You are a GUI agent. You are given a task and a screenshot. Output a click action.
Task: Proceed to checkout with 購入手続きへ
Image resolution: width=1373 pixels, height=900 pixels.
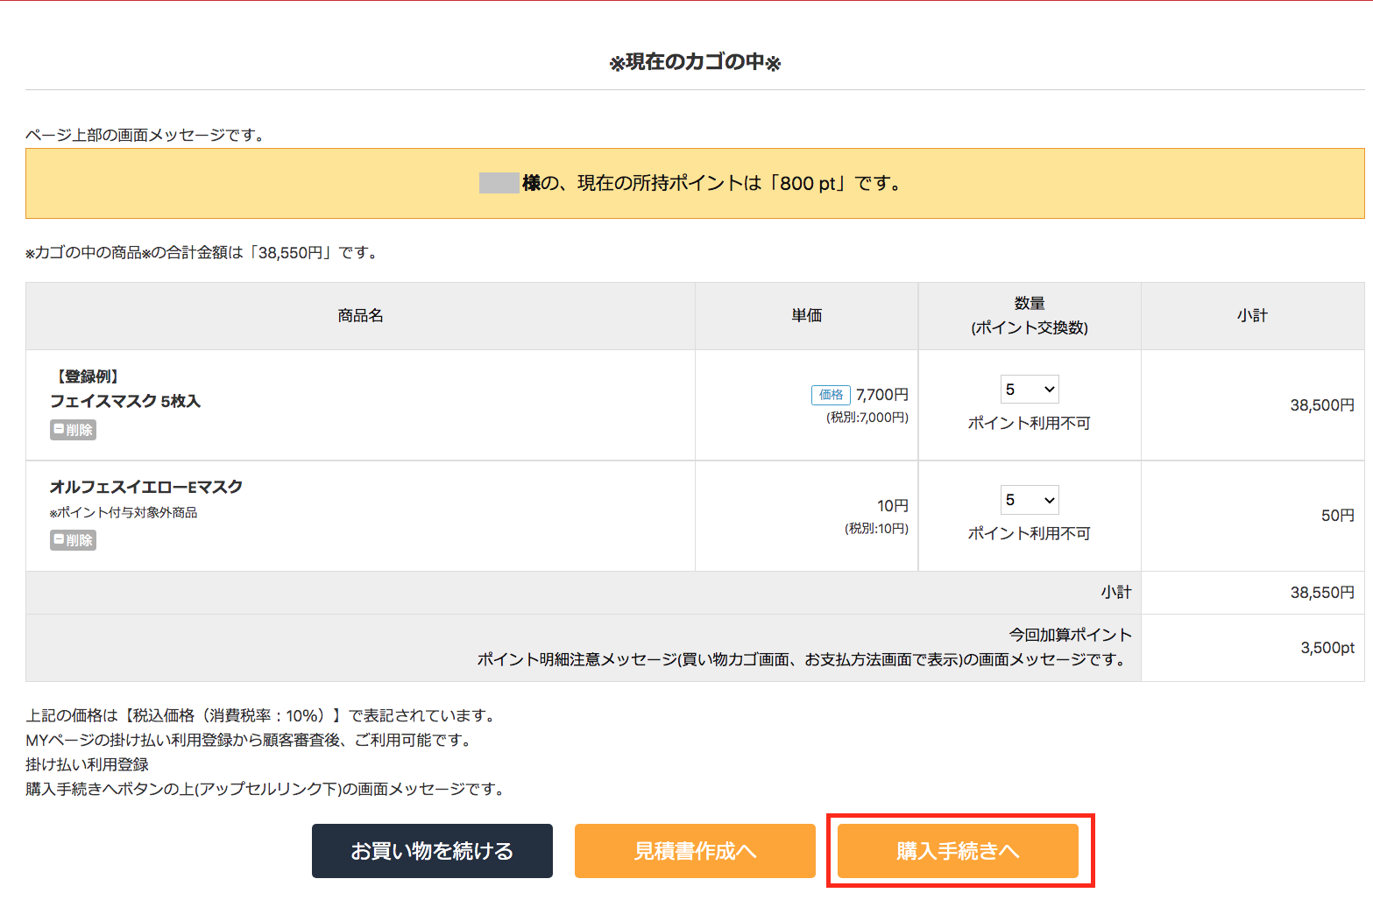pos(958,851)
